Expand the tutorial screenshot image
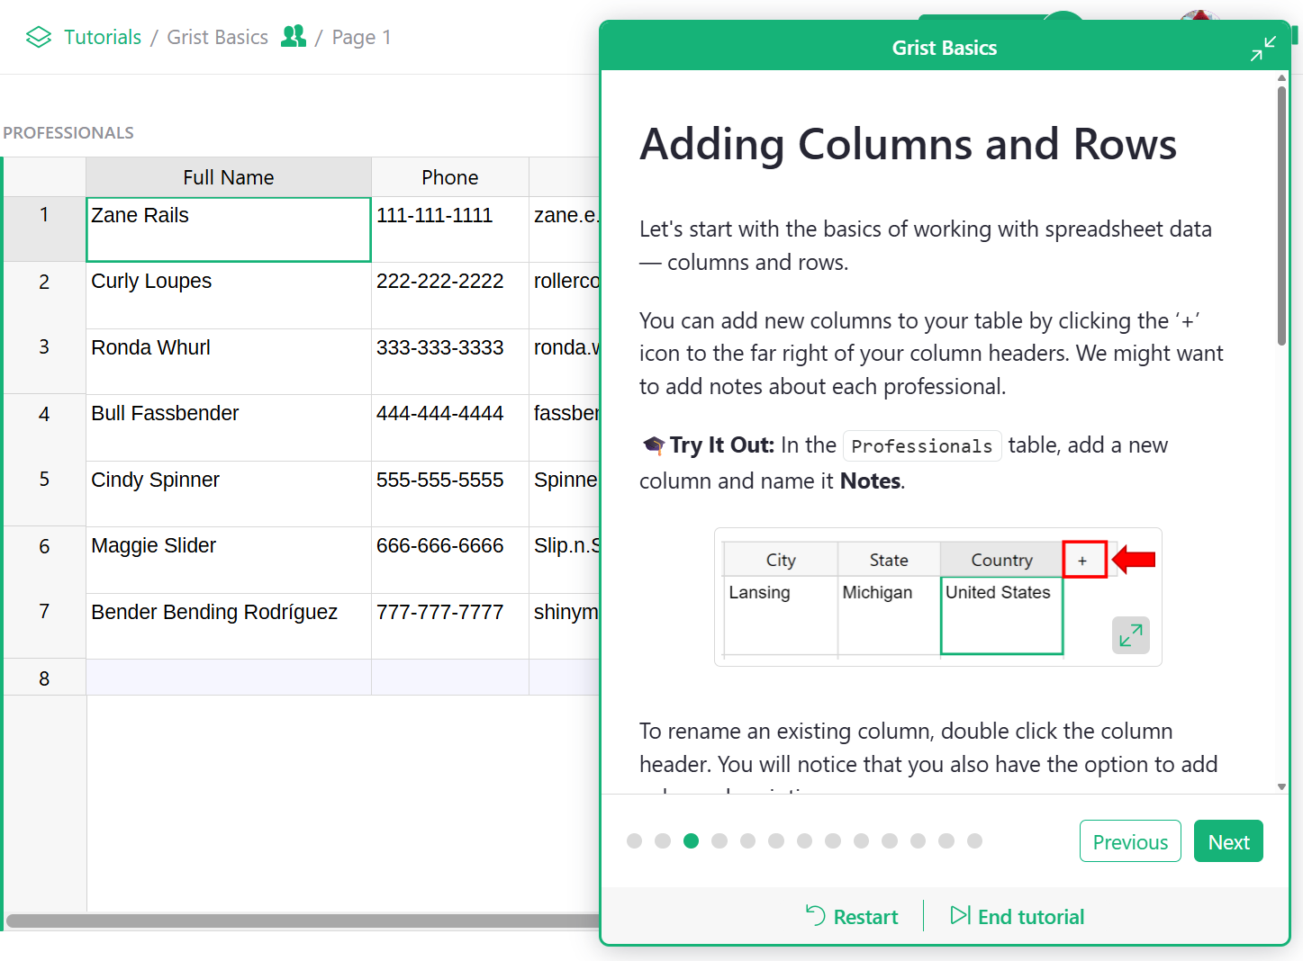1303x961 pixels. pos(1130,635)
